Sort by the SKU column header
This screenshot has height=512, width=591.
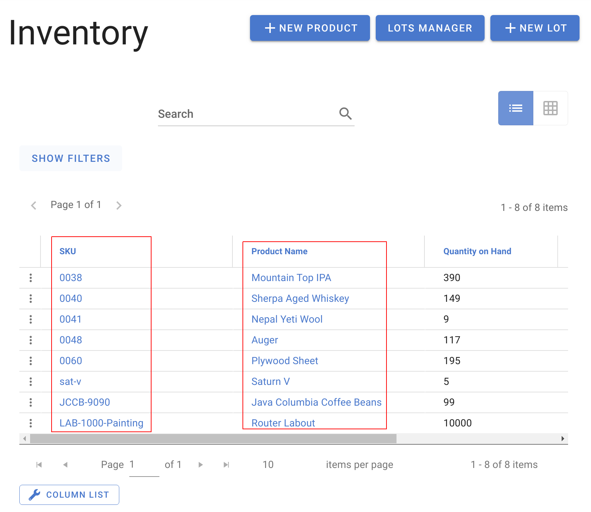68,251
